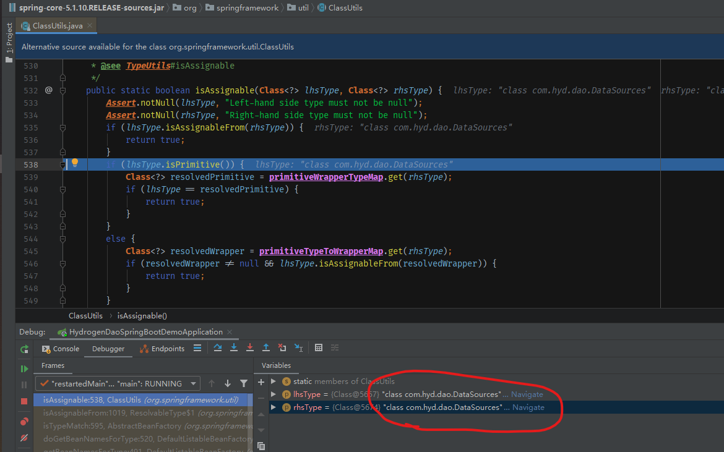Duplicate the watch with the copy icon
The height and width of the screenshot is (452, 724).
pyautogui.click(x=261, y=446)
